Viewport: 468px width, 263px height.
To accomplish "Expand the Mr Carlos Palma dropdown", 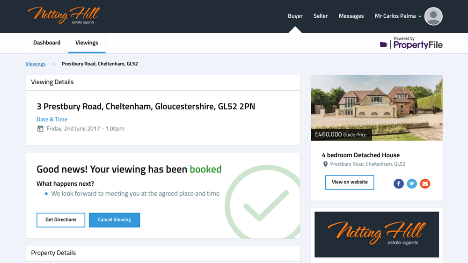I will pos(398,16).
